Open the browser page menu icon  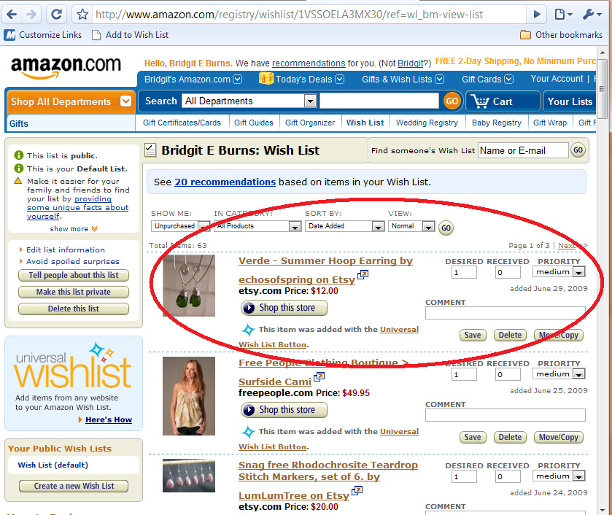563,15
